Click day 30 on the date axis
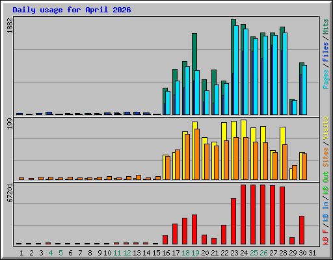The height and width of the screenshot is (260, 333). tap(302, 253)
